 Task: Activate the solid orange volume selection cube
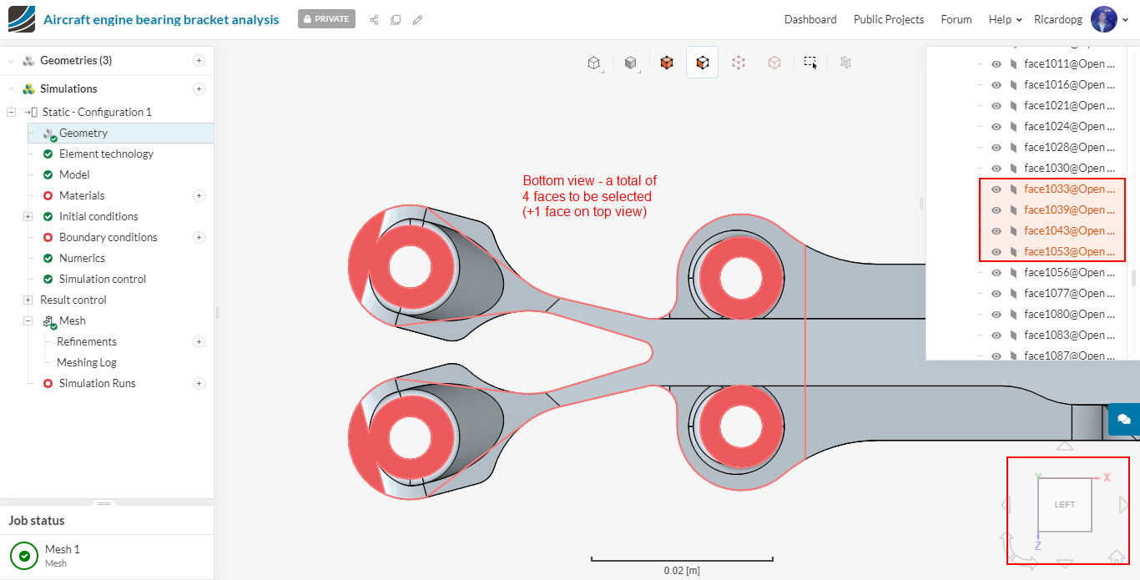coord(666,63)
